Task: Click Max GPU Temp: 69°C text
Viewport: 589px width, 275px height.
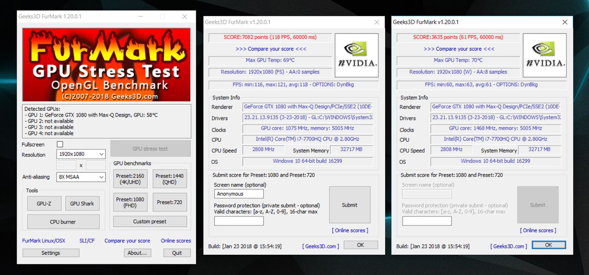Action: (271, 60)
